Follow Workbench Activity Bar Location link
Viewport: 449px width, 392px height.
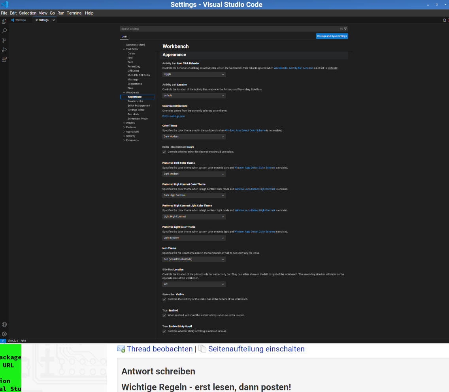tap(293, 68)
